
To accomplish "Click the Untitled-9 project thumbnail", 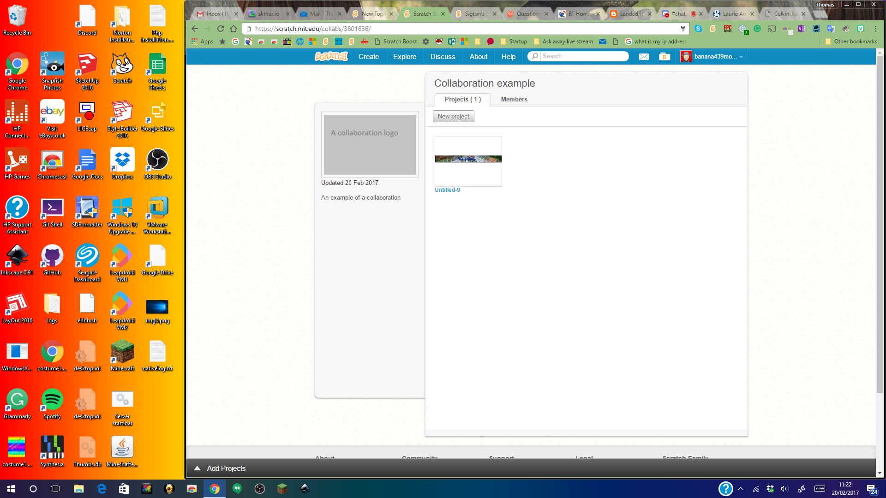I will (x=468, y=161).
